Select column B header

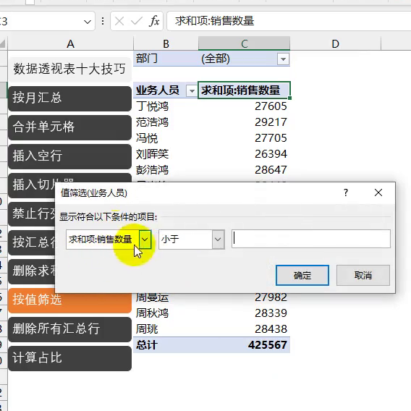166,43
